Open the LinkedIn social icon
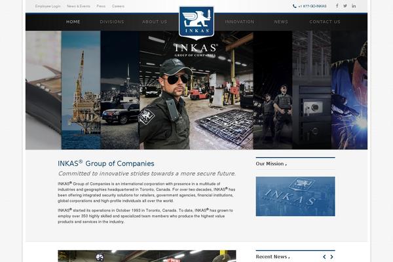Image resolution: width=393 pixels, height=262 pixels. (354, 6)
